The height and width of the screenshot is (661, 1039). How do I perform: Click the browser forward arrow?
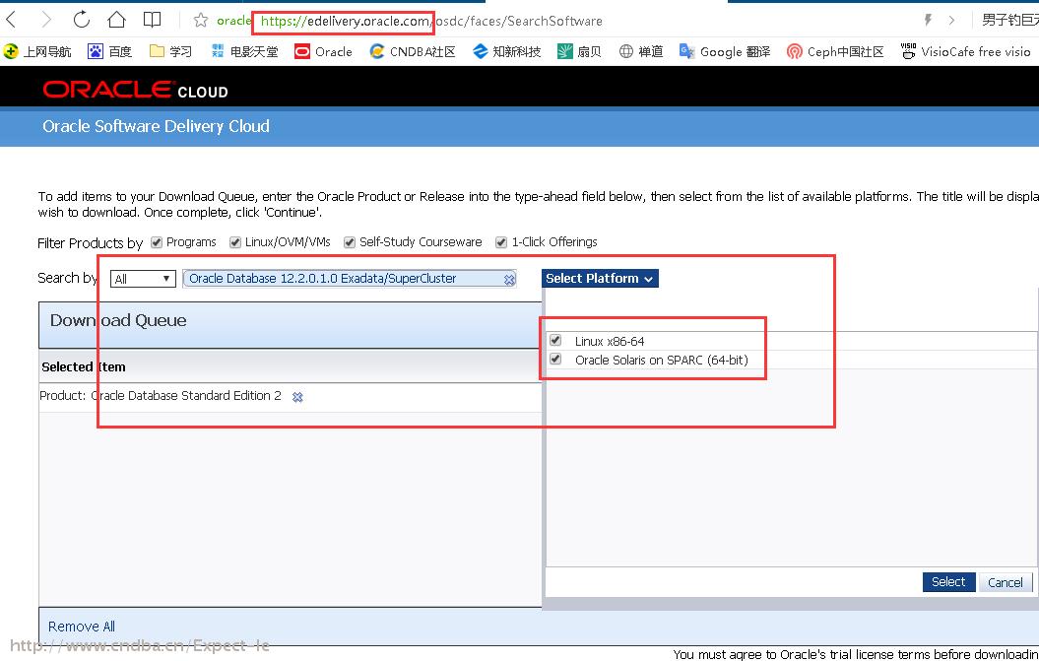tap(46, 20)
